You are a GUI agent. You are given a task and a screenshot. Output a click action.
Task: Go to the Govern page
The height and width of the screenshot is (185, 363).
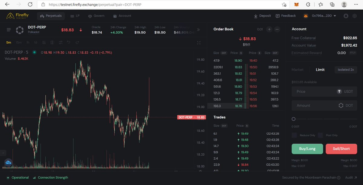coord(96,16)
